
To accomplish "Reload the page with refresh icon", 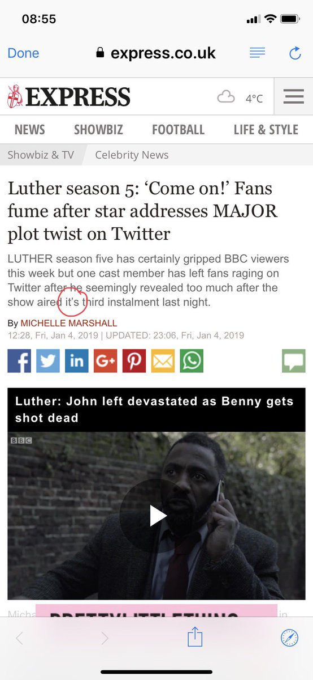I will pos(295,53).
